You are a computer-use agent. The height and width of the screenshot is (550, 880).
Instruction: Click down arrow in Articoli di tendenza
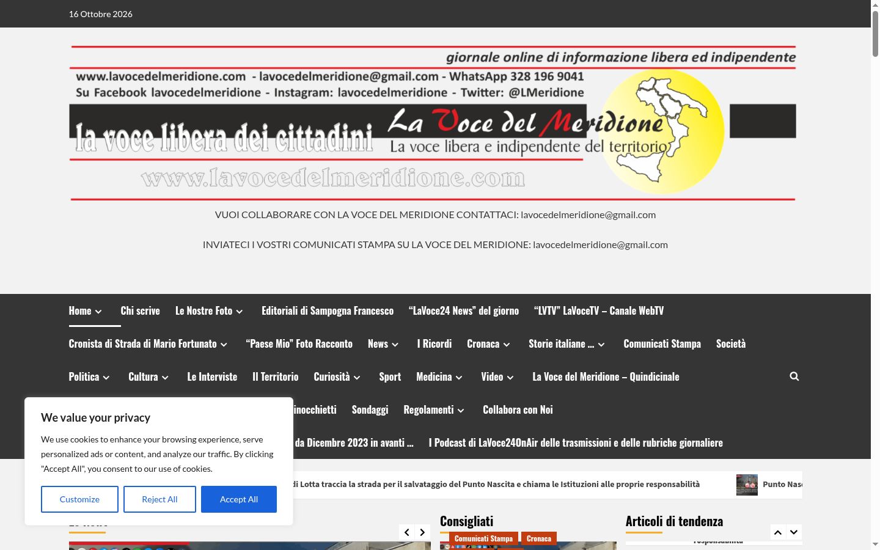pos(794,532)
